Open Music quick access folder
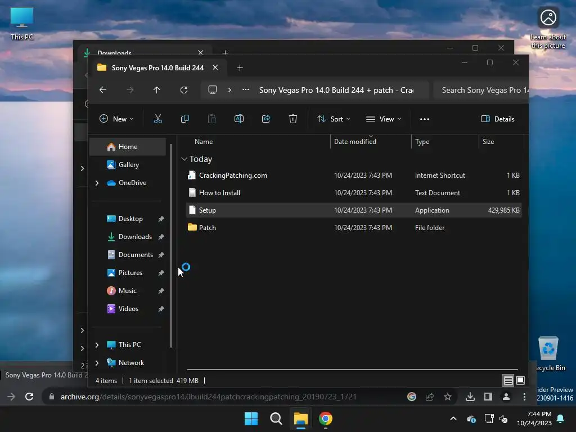Screen dimensions: 576x432 tap(128, 291)
